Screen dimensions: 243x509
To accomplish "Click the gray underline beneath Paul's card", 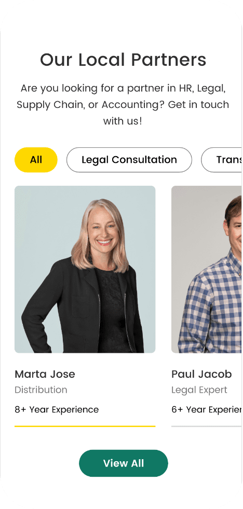I will [x=207, y=426].
